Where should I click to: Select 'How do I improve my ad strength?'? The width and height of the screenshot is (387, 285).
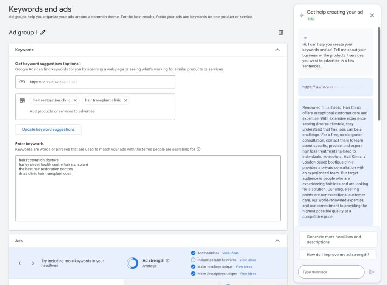point(338,255)
